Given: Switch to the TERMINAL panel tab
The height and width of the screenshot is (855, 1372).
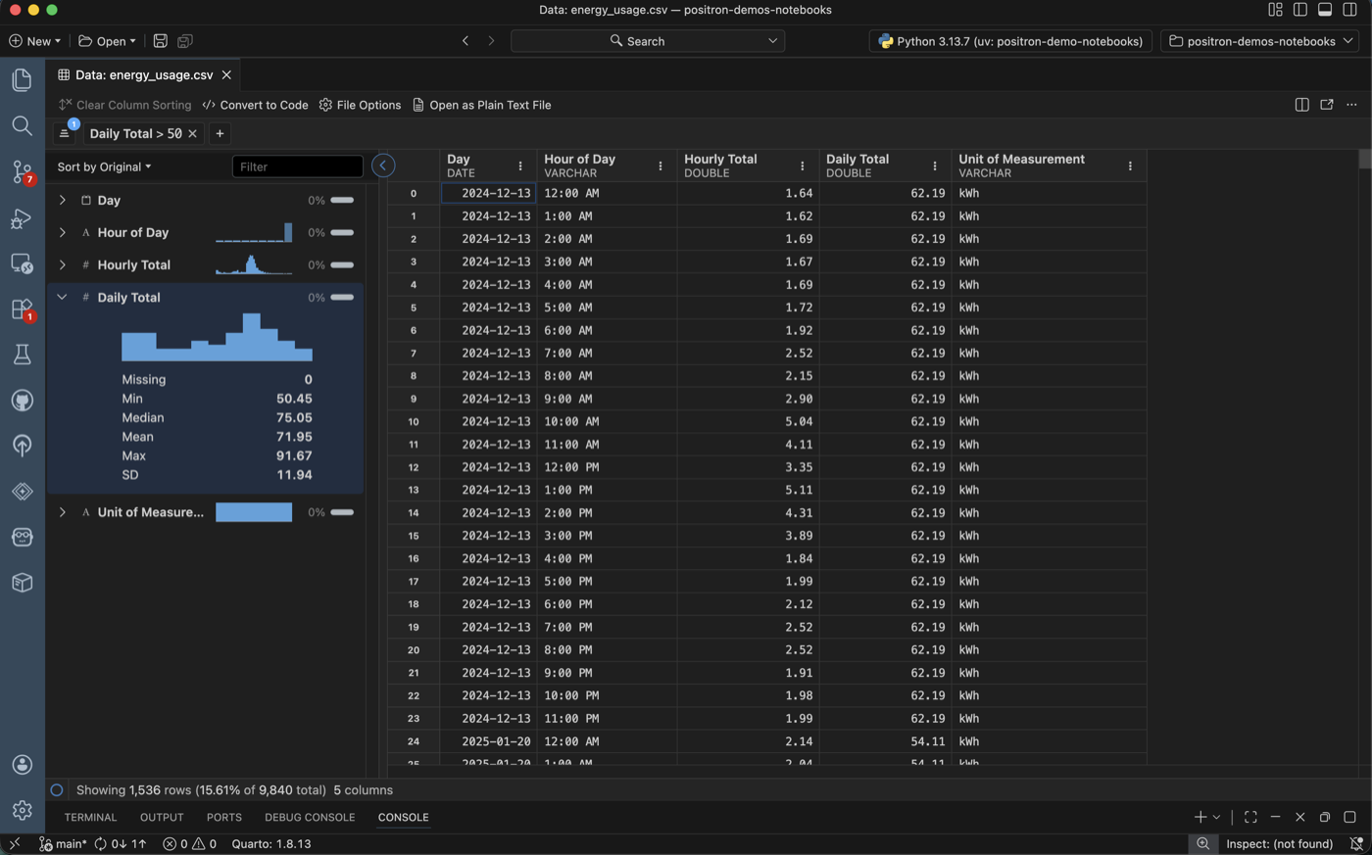Looking at the screenshot, I should pos(90,817).
